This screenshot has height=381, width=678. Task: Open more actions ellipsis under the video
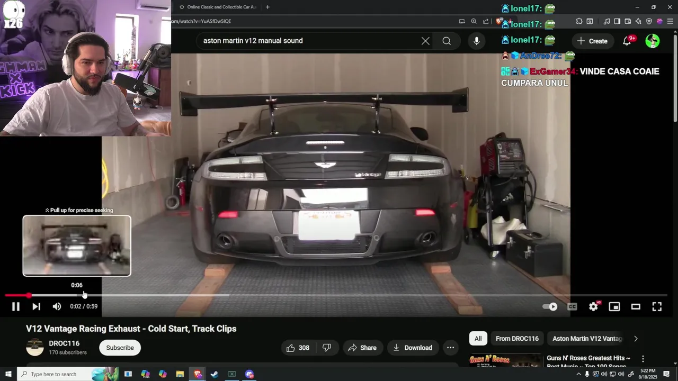(450, 348)
